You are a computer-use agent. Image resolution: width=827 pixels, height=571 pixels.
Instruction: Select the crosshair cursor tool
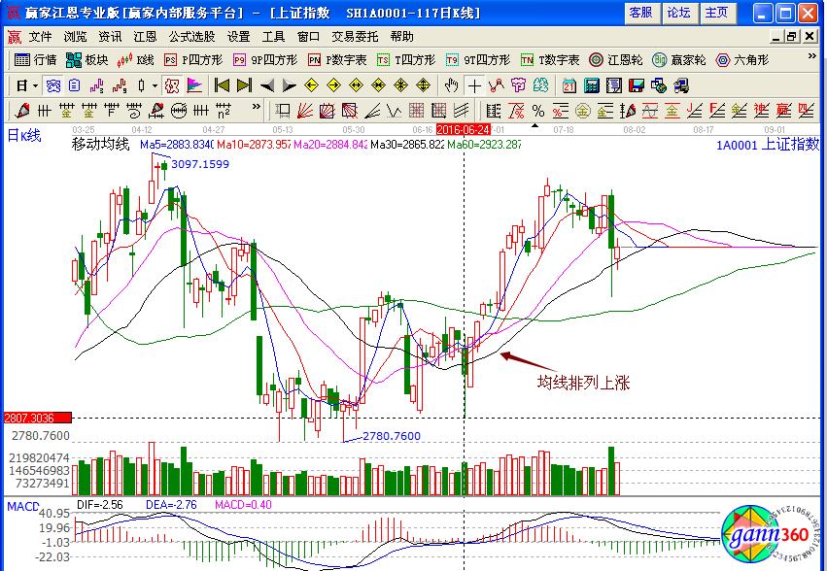tap(473, 84)
